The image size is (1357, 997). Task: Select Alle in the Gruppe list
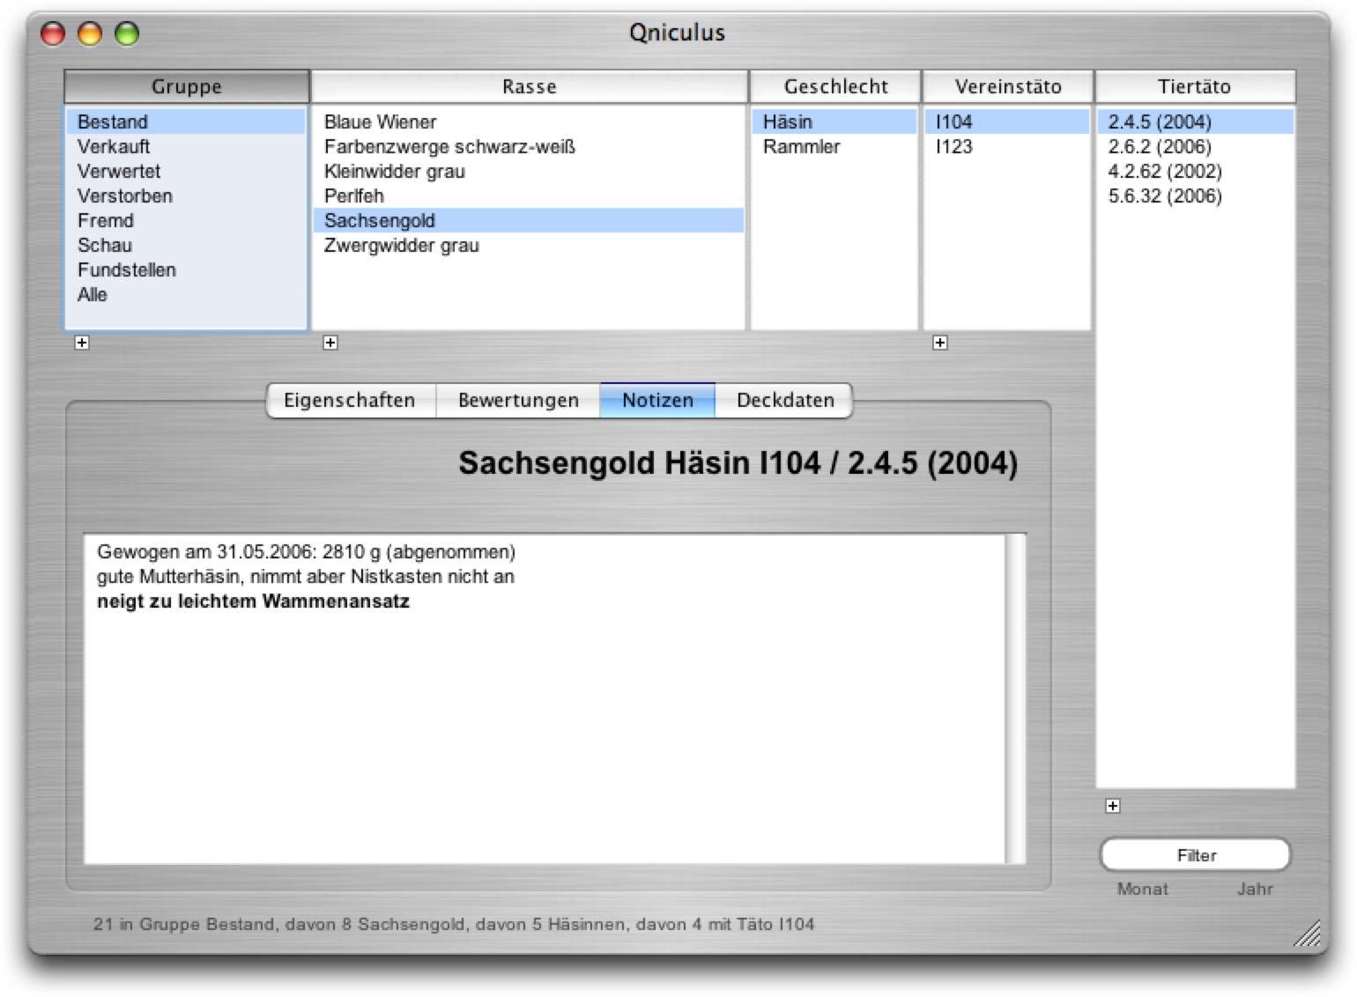click(186, 294)
